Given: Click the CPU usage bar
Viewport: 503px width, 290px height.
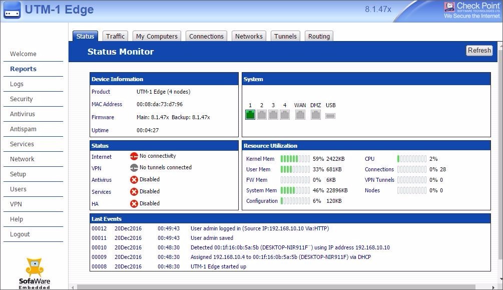Looking at the screenshot, I should point(412,159).
